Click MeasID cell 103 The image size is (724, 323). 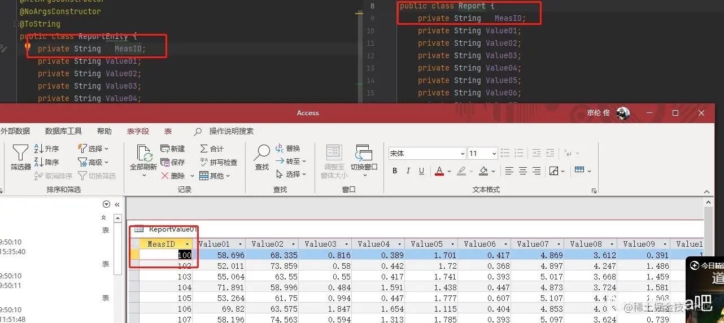[x=166, y=277]
